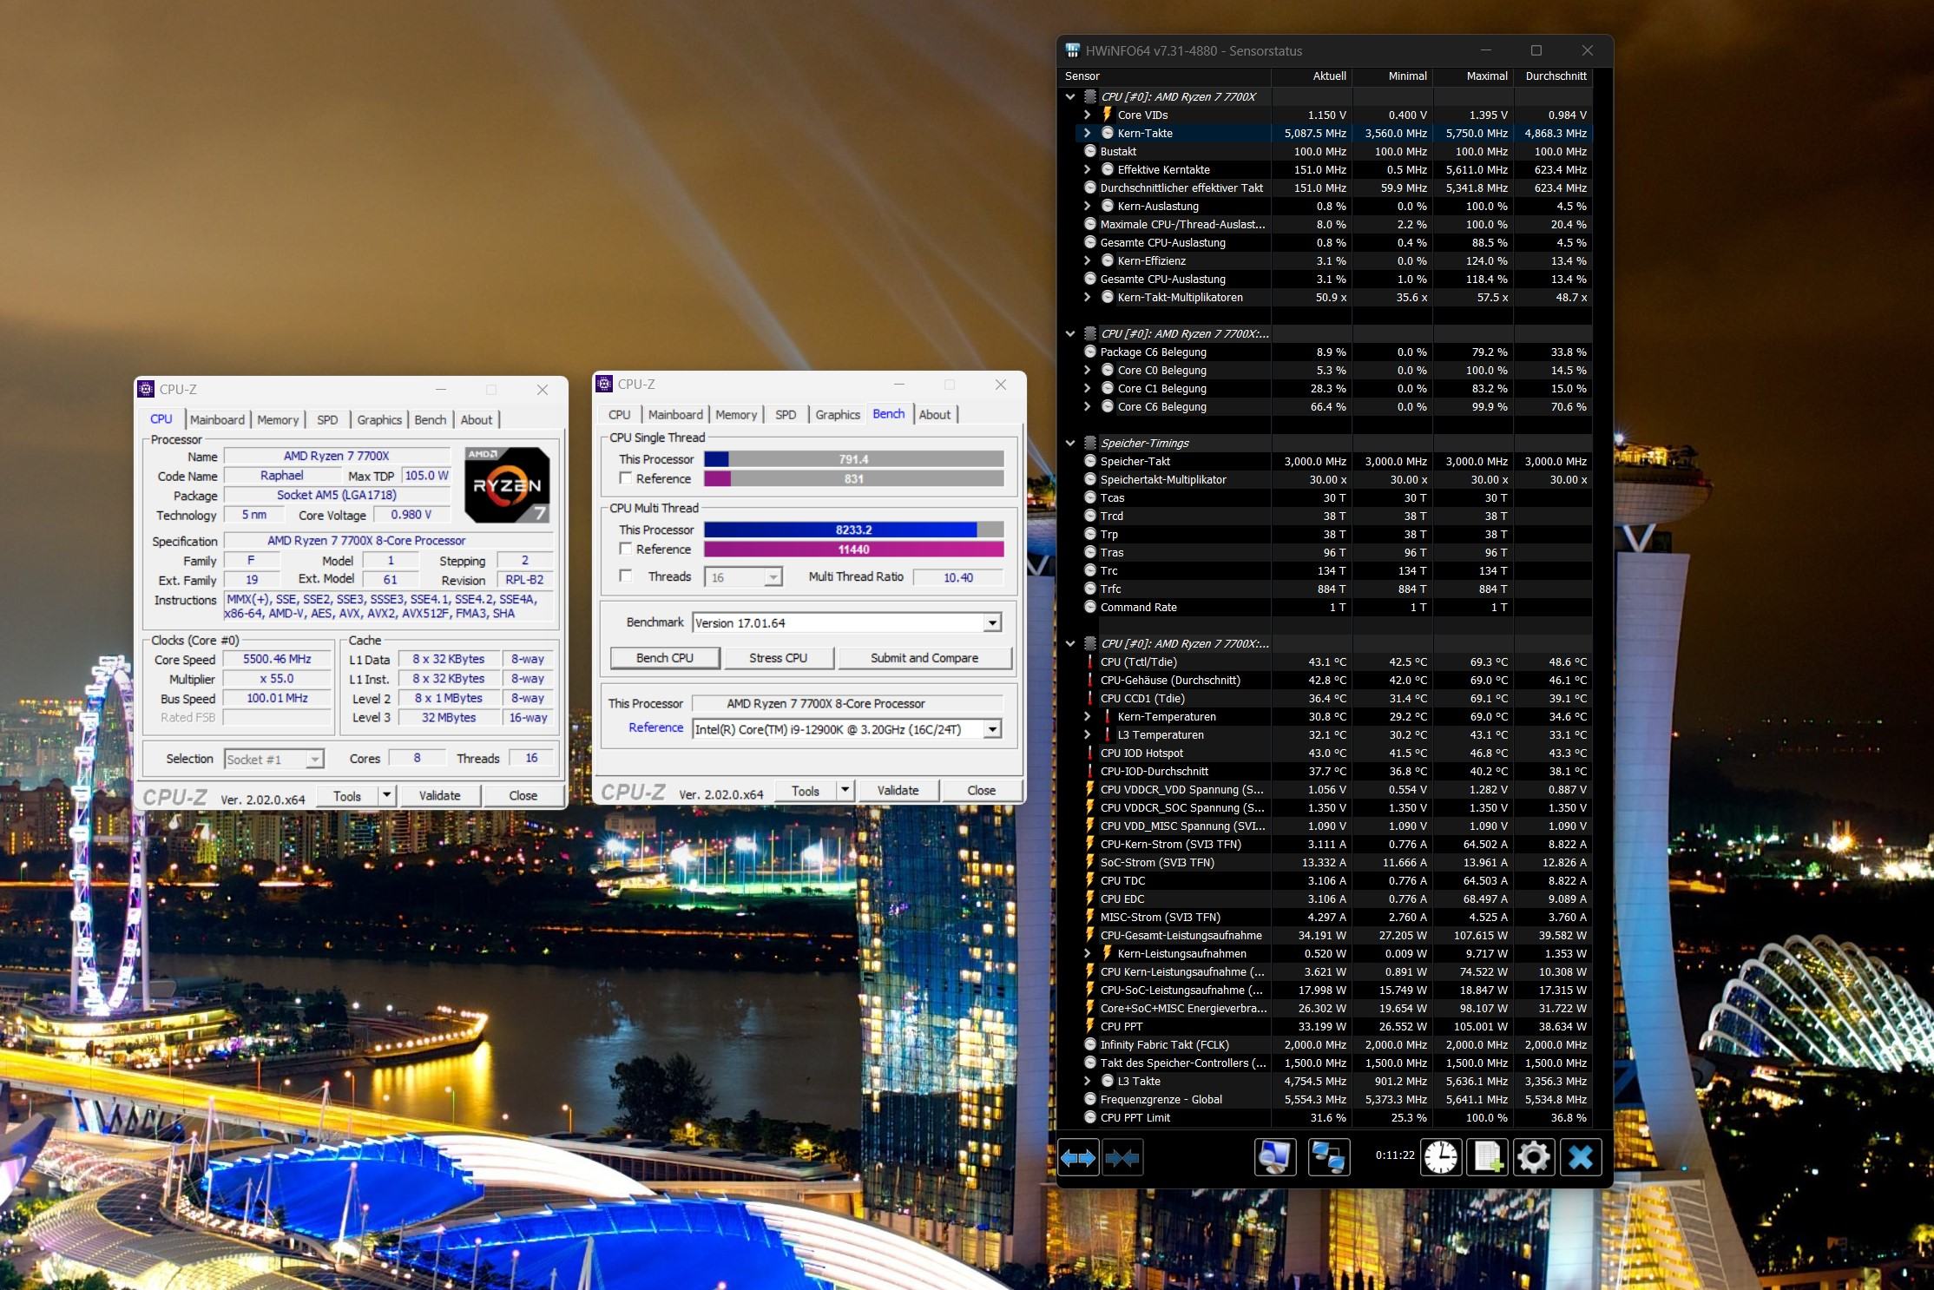Click the Core VIDs lightning bolt icon
Image resolution: width=1934 pixels, height=1290 pixels.
tap(1108, 115)
